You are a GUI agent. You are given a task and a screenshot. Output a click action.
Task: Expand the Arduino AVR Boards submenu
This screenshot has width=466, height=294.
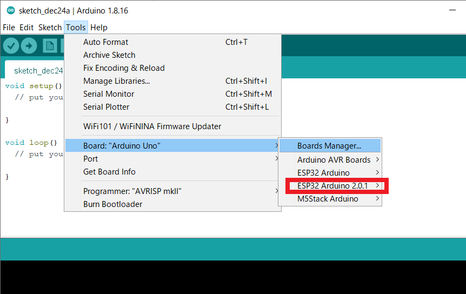334,160
